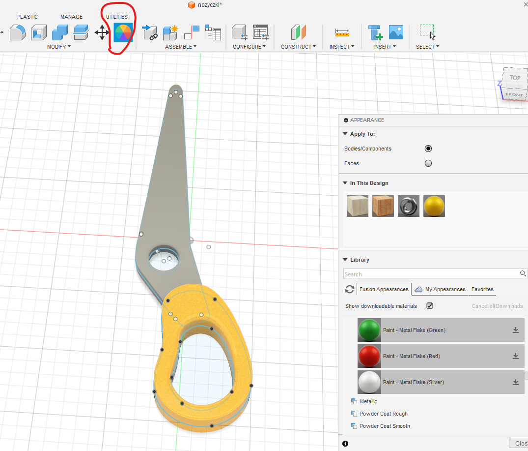Open the INSPECT dropdown menu
This screenshot has width=528, height=451.
[341, 47]
